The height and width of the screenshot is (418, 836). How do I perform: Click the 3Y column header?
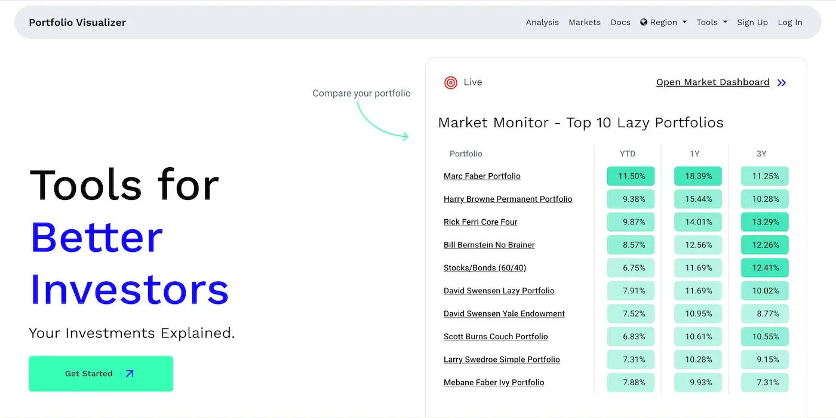click(x=761, y=154)
